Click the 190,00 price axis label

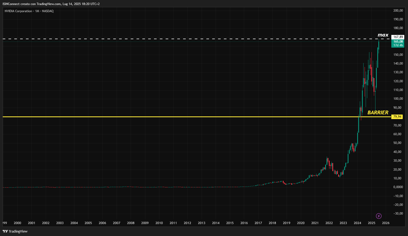[398, 19]
